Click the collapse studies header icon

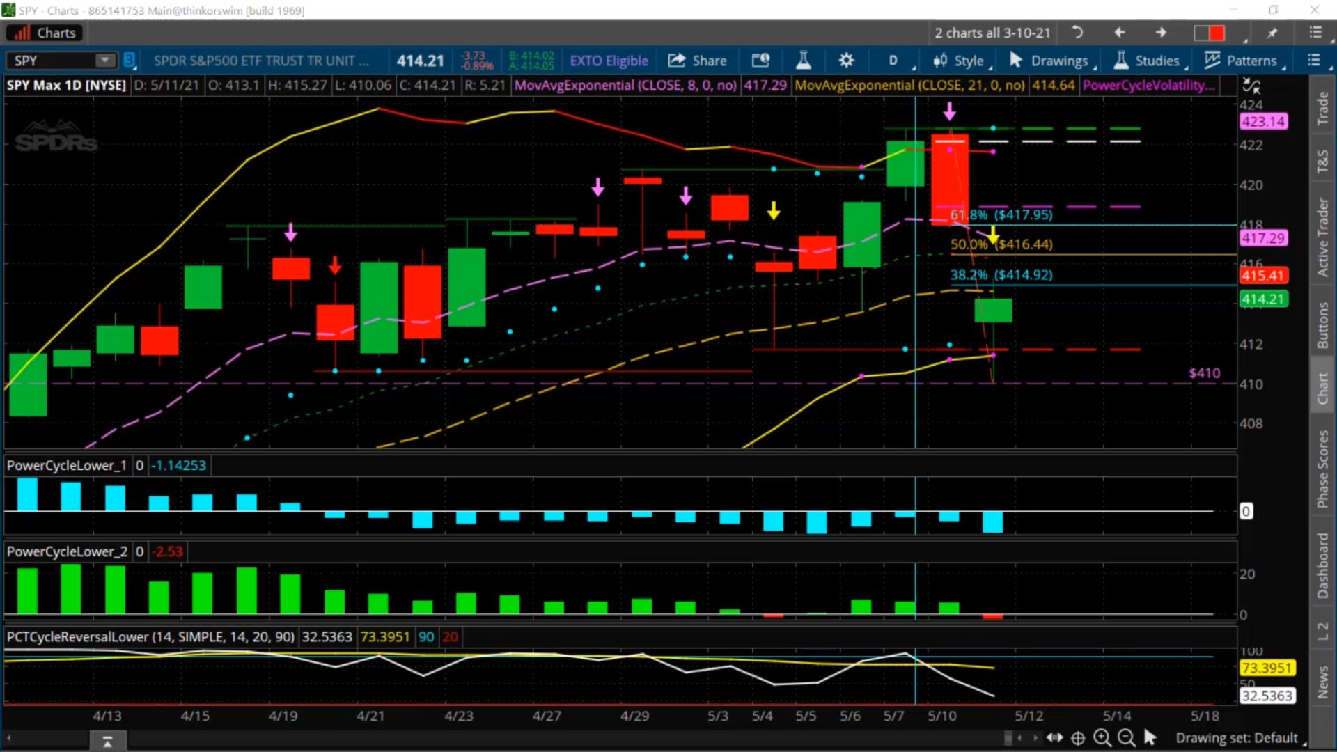point(1251,86)
